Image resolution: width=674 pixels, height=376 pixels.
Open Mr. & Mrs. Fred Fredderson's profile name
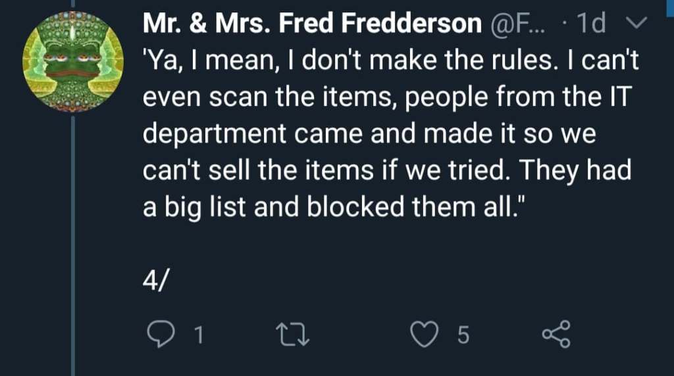pos(313,24)
